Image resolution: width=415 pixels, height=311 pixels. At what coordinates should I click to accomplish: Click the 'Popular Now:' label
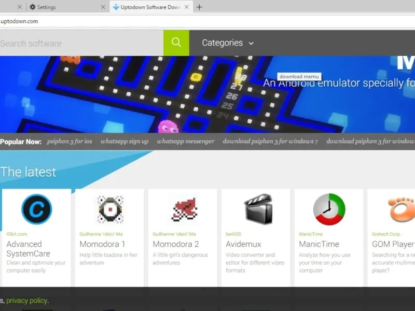[x=21, y=142]
